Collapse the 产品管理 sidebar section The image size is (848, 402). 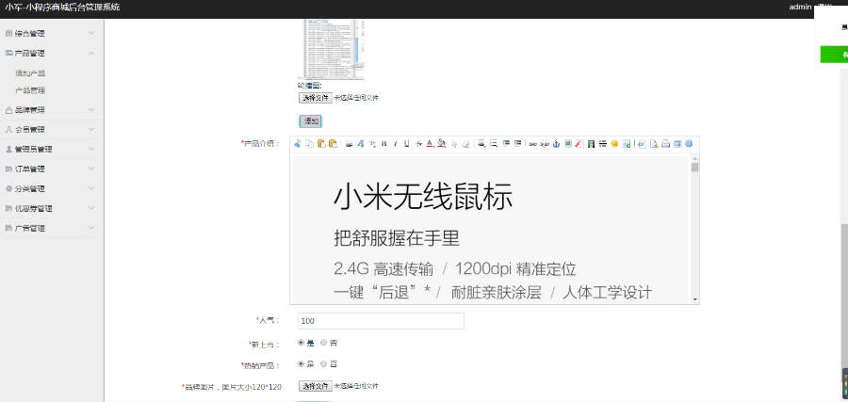(52, 53)
